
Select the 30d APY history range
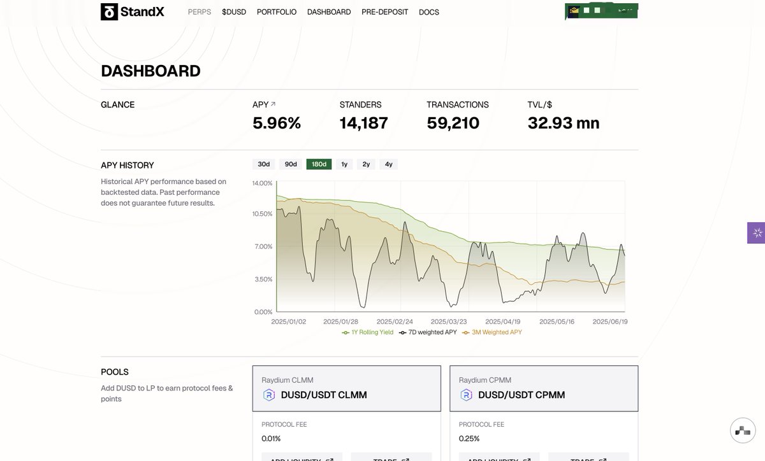click(264, 164)
